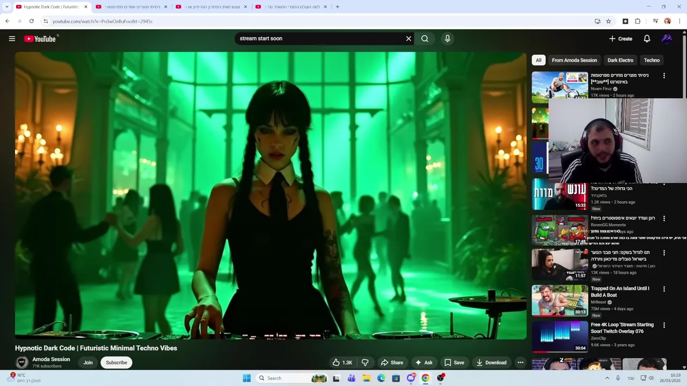Screen dimensions: 687x386
Task: Open Chrome three-dot menu
Action: 679,21
